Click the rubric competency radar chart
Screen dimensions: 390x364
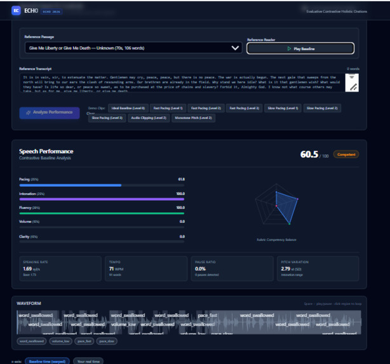coord(276,205)
